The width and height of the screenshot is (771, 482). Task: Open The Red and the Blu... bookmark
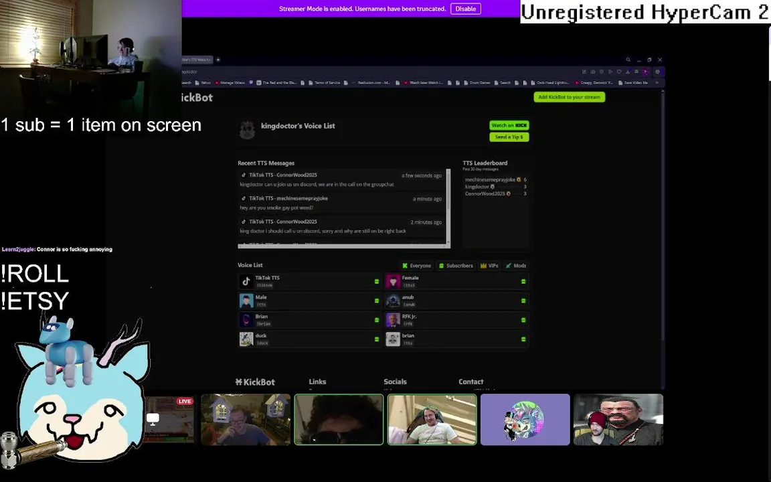276,82
